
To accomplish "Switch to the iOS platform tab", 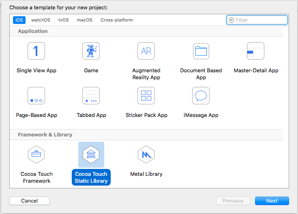I will (19, 20).
